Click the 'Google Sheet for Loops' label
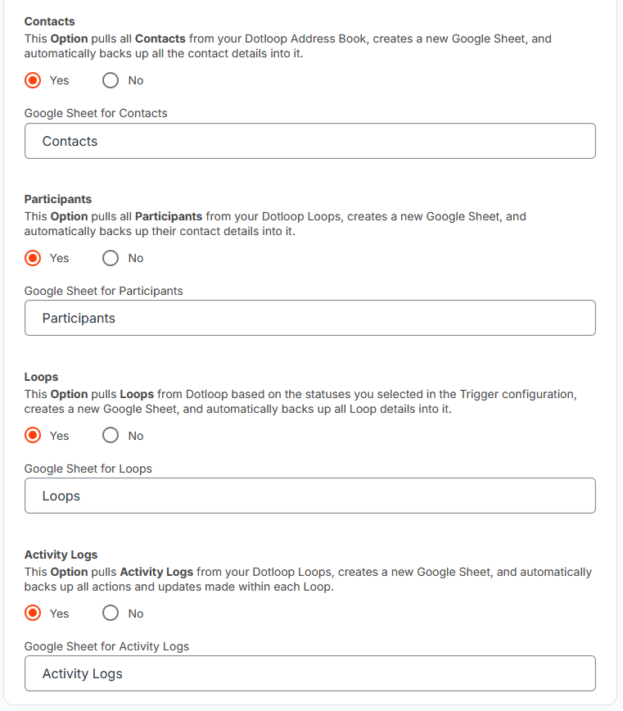The image size is (623, 711). click(x=88, y=468)
